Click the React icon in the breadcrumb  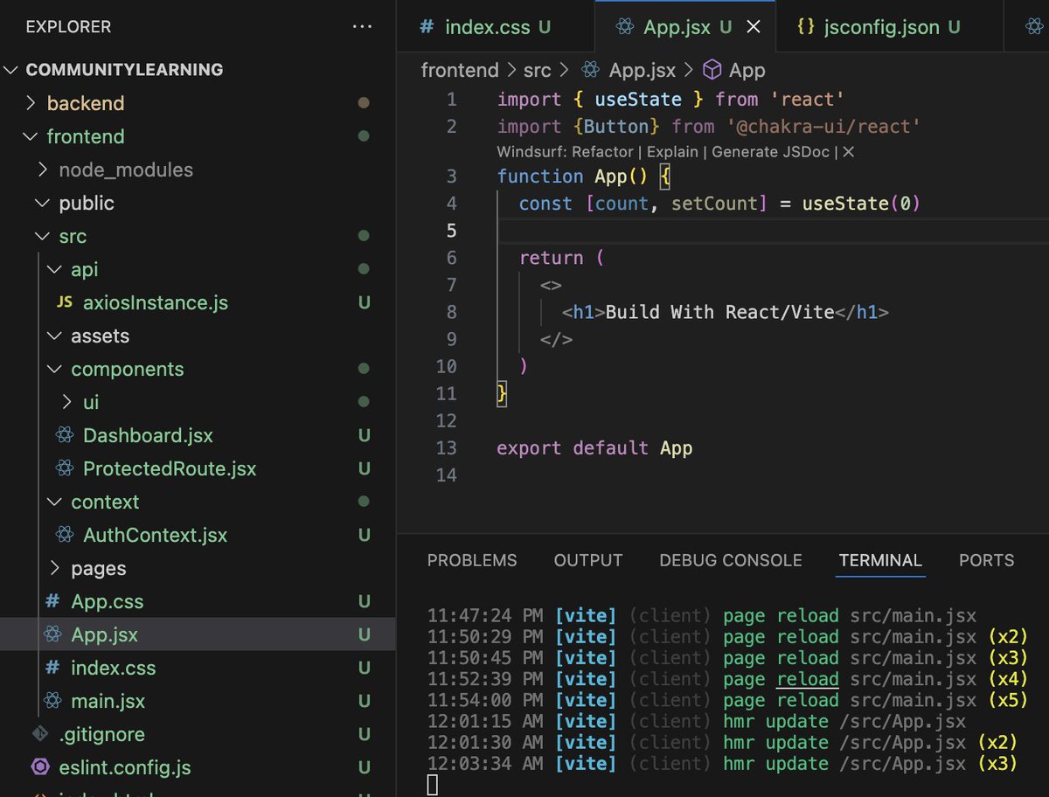(x=590, y=70)
